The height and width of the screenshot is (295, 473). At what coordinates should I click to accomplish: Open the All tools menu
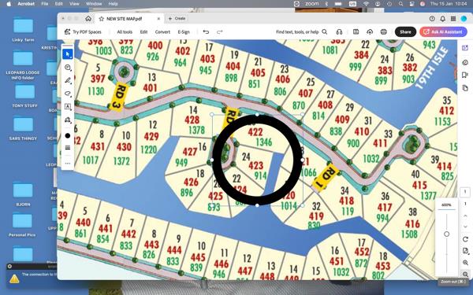click(x=125, y=32)
